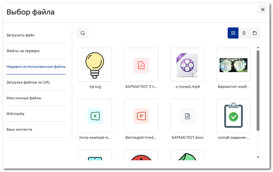
Task: Select the Barmaglot-Vved PowerPoint file
Action: (141, 115)
